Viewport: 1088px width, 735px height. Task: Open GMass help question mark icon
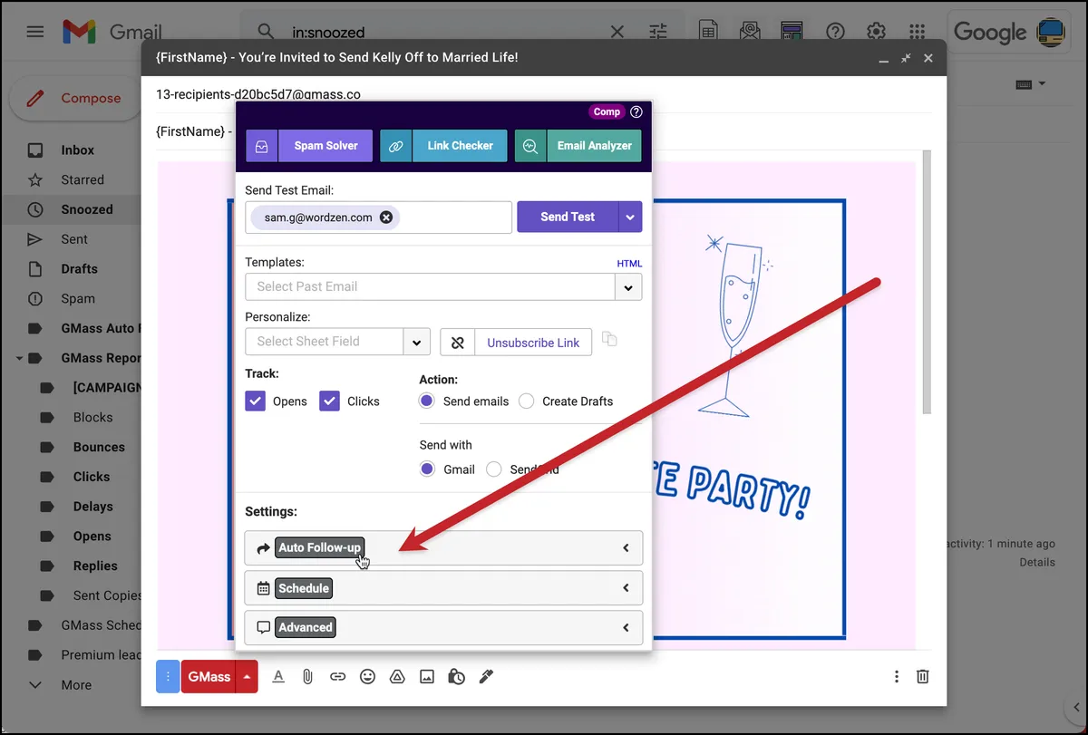coord(636,112)
